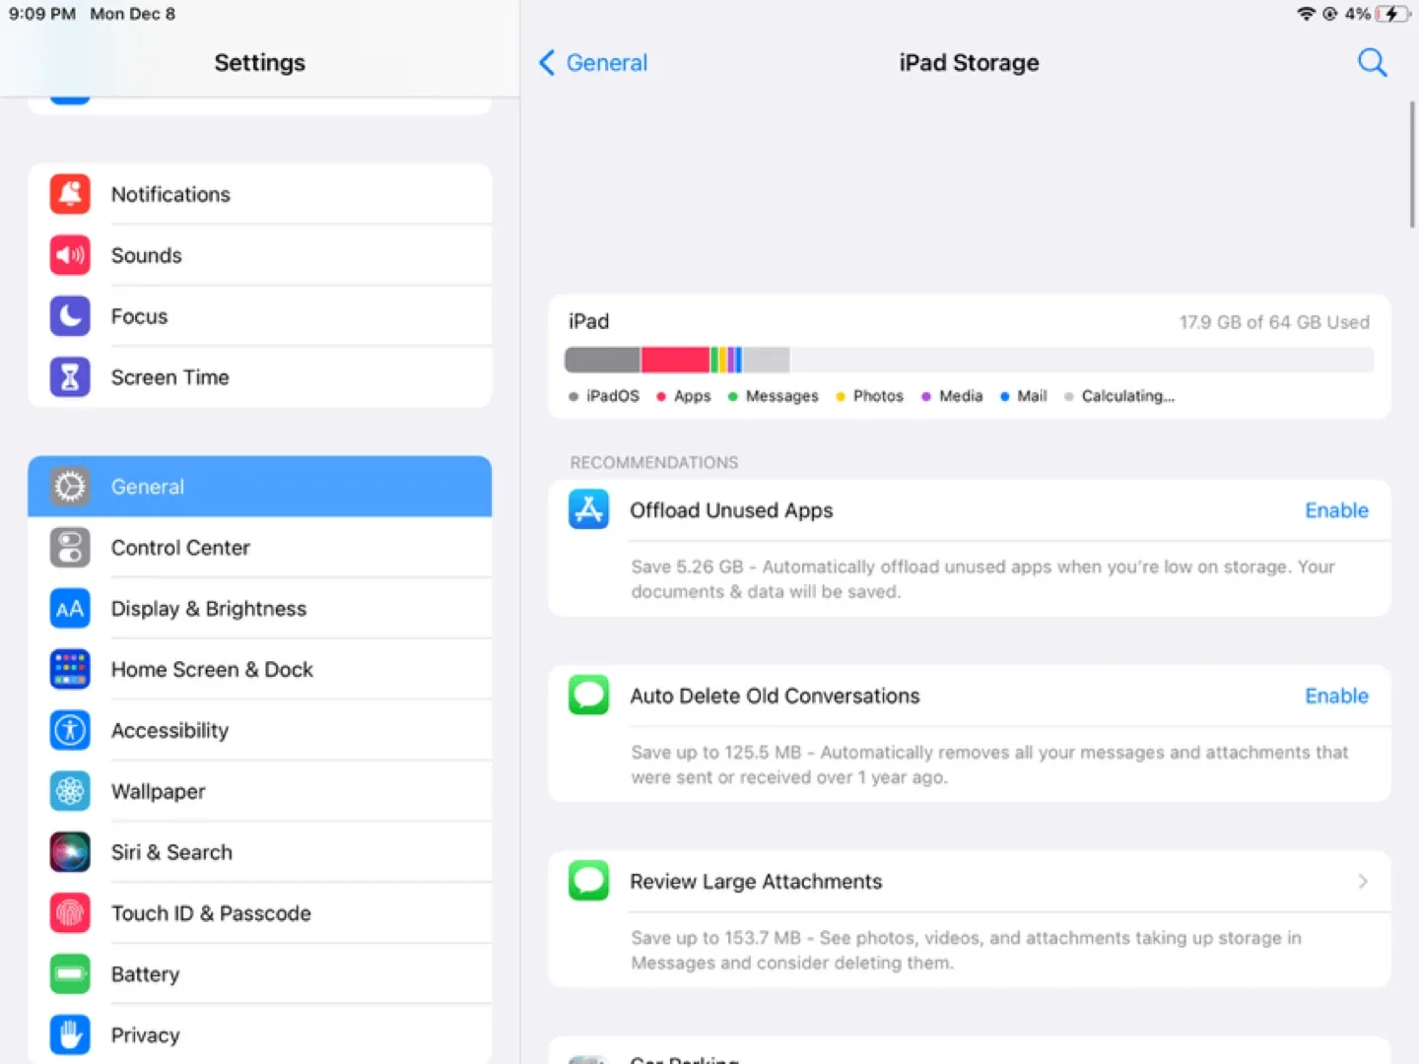Select the Touch ID fingerprint icon

69,913
